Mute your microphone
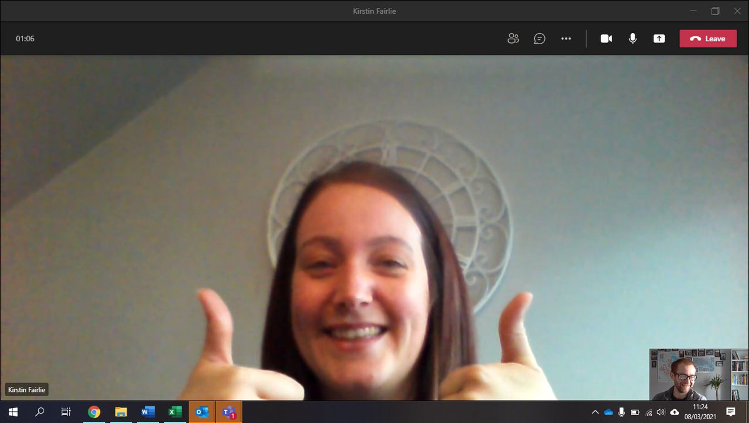749x423 pixels. [632, 38]
